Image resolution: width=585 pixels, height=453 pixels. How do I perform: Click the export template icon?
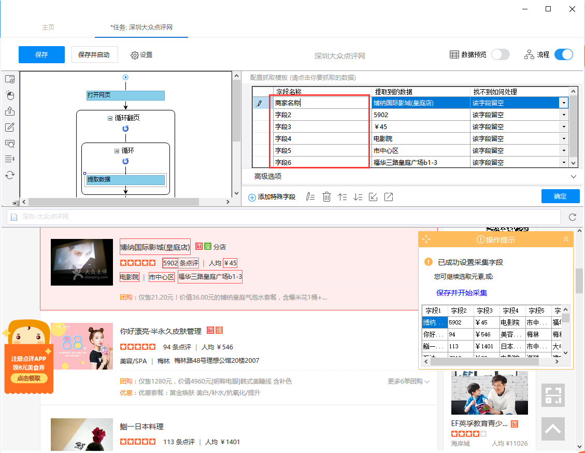point(389,196)
